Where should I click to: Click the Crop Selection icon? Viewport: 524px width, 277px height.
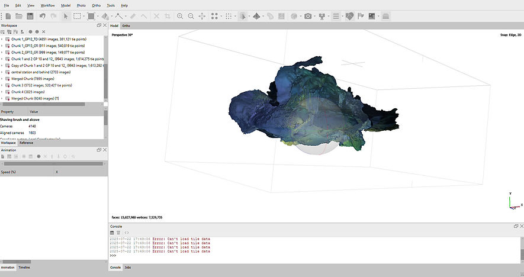coord(168,16)
